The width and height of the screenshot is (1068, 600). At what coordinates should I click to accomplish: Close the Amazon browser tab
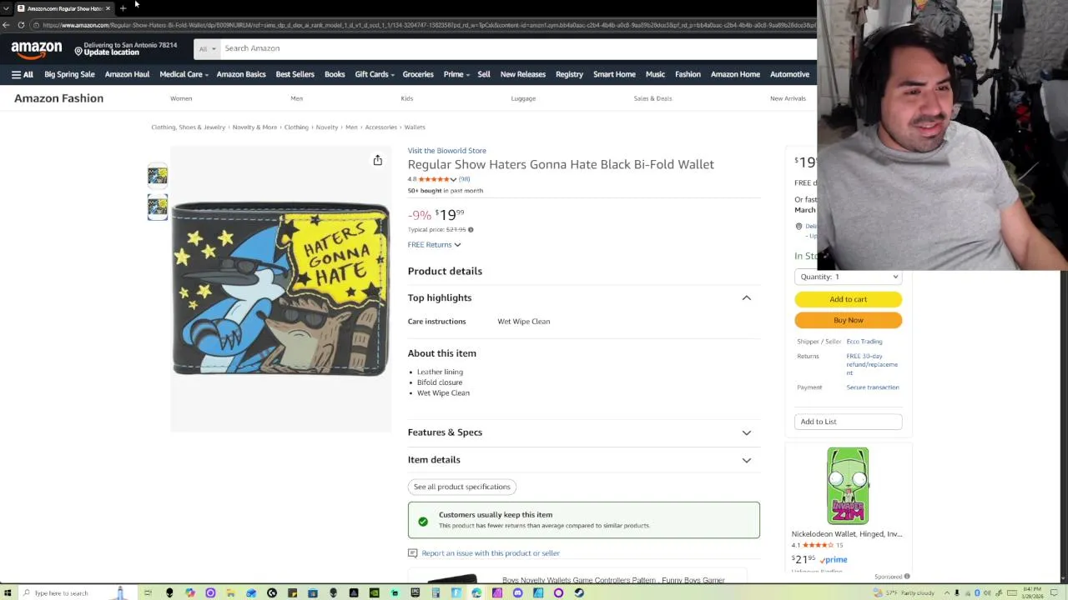tap(108, 8)
